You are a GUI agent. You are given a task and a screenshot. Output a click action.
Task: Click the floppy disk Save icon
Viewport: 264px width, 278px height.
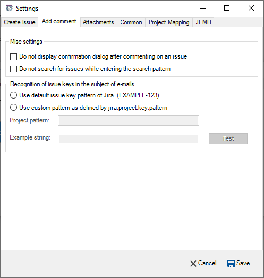click(231, 264)
